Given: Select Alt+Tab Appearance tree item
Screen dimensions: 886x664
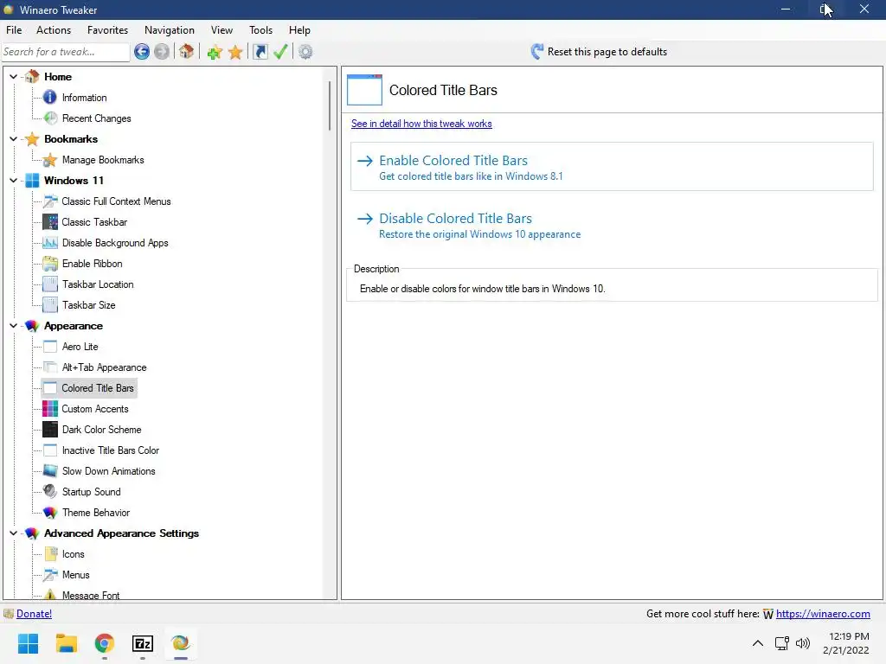Looking at the screenshot, I should click(104, 367).
